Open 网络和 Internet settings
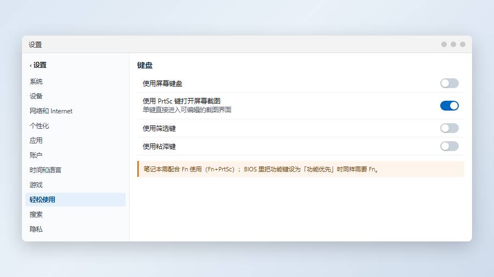494x277 pixels. 75,111
